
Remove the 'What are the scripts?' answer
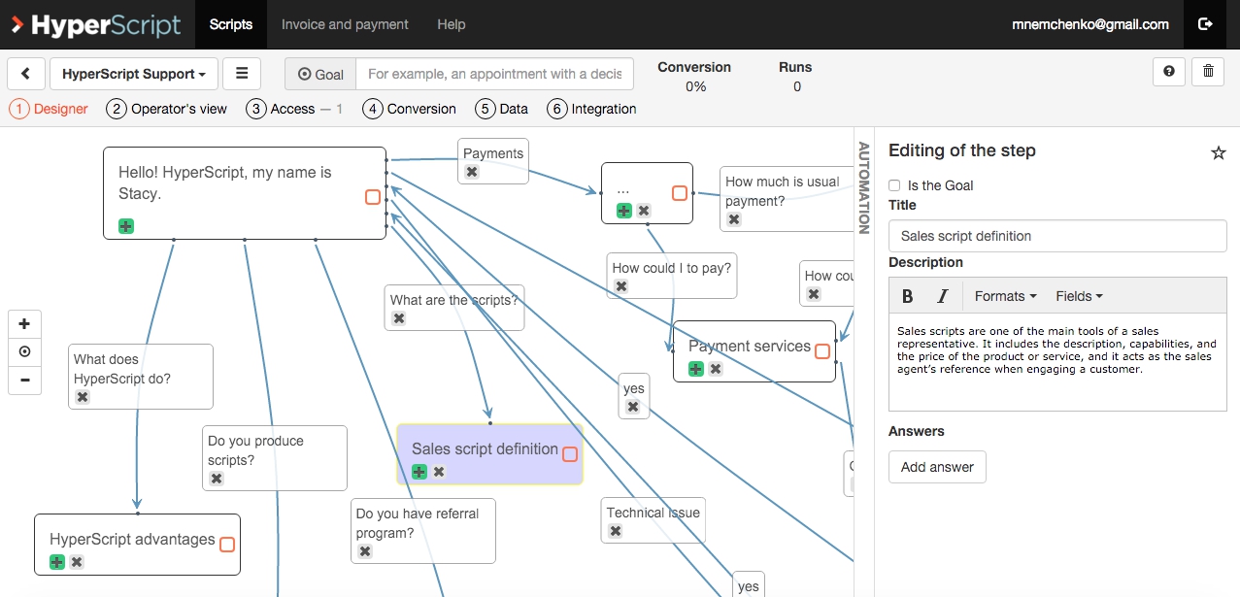tap(399, 318)
